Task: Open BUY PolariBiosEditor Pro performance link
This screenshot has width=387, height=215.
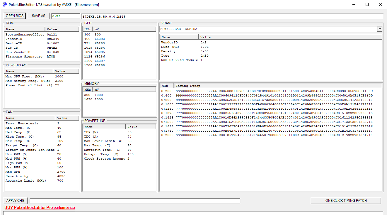Action: 40,208
